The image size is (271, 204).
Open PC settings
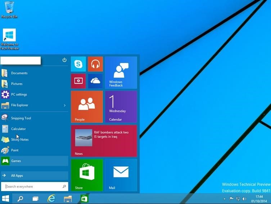[35, 94]
